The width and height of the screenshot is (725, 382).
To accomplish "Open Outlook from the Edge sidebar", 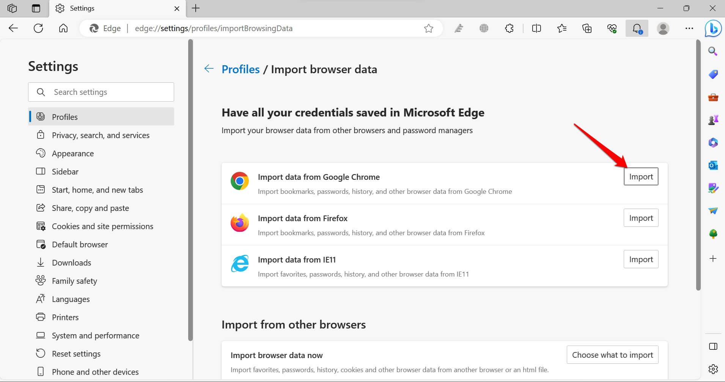I will click(713, 165).
